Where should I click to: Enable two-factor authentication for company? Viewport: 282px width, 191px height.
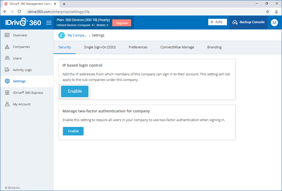coord(73,131)
